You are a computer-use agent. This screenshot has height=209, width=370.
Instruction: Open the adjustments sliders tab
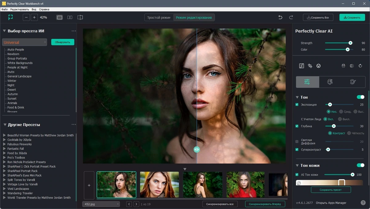[x=307, y=82]
